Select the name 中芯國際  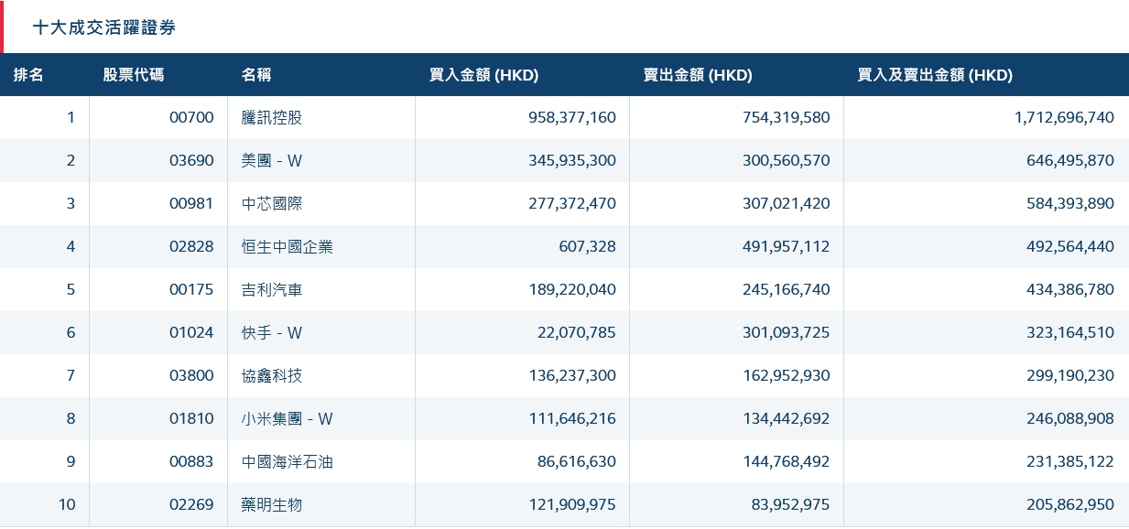pyautogui.click(x=272, y=203)
